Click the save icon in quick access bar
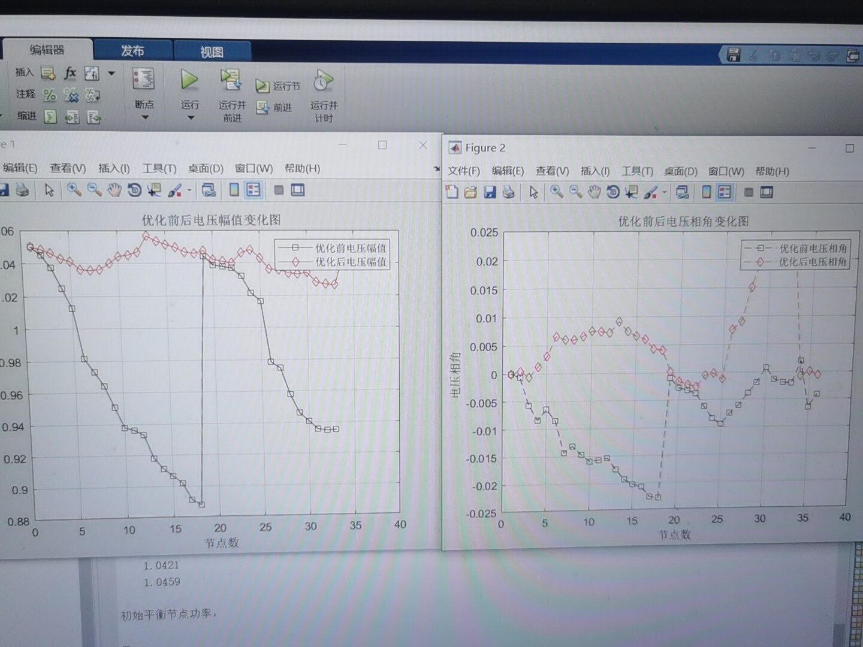 pyautogui.click(x=734, y=55)
